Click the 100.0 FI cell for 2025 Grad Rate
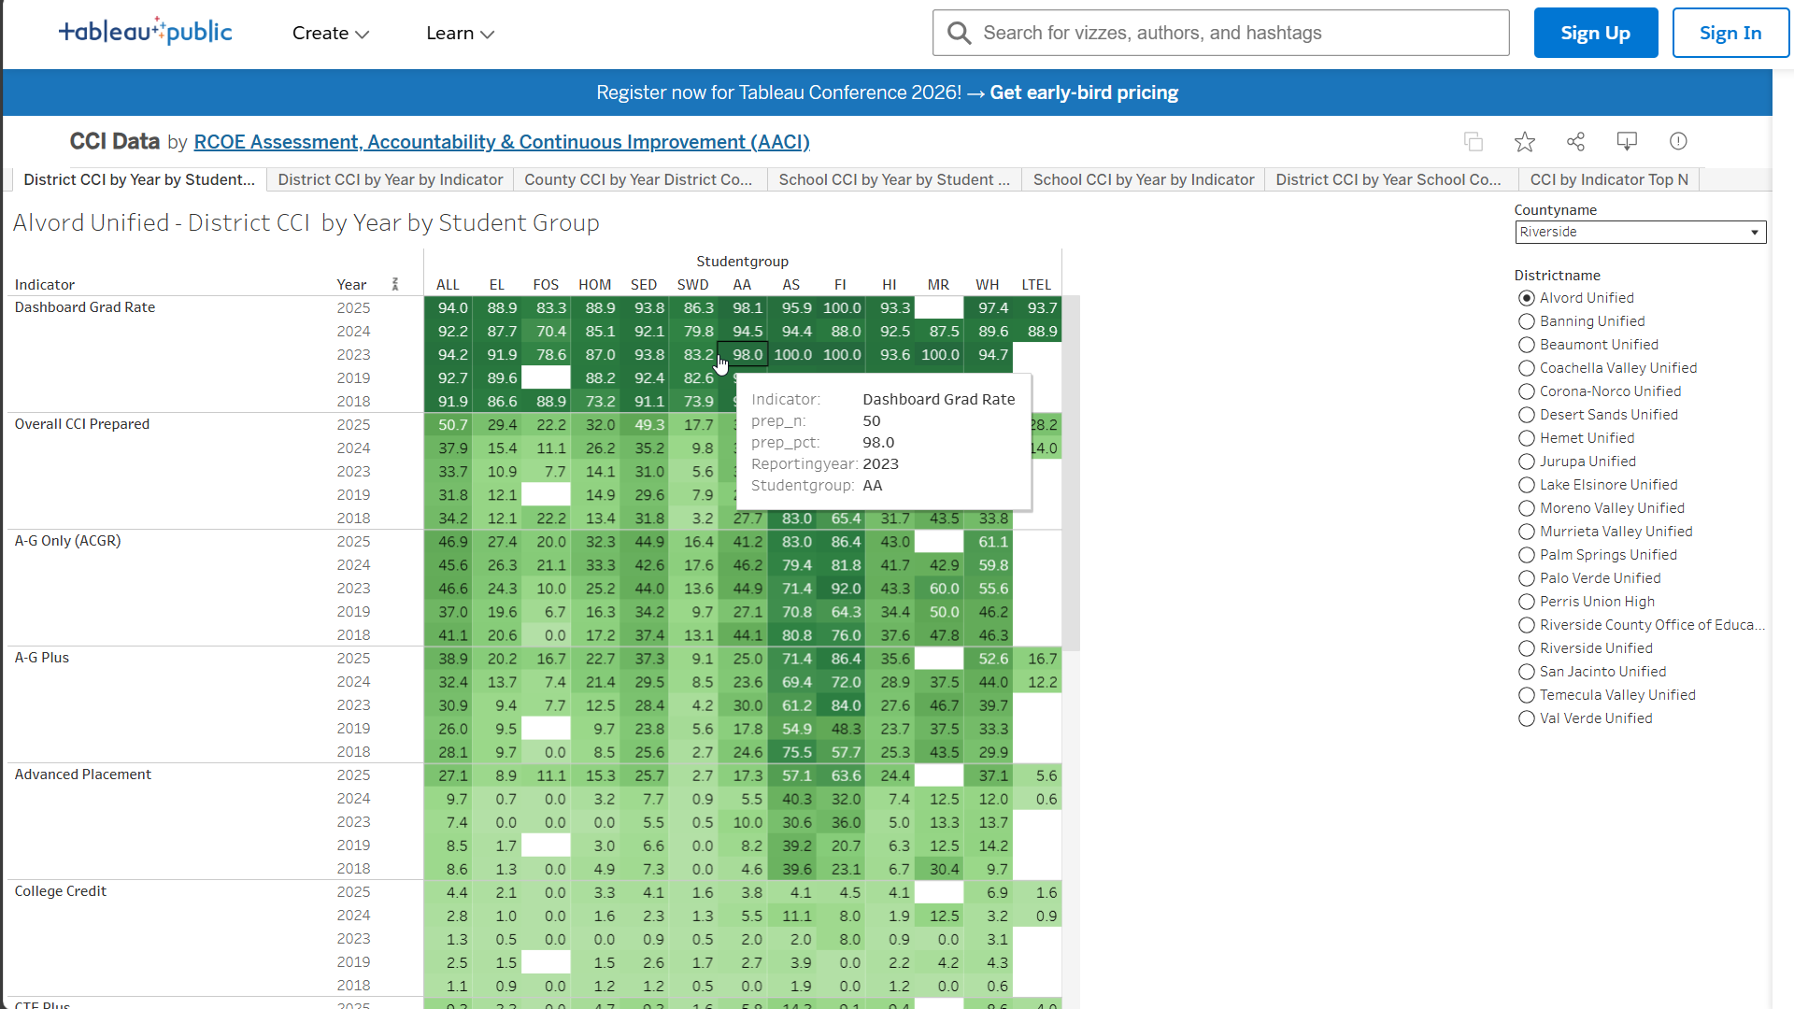The height and width of the screenshot is (1009, 1794). click(x=841, y=307)
